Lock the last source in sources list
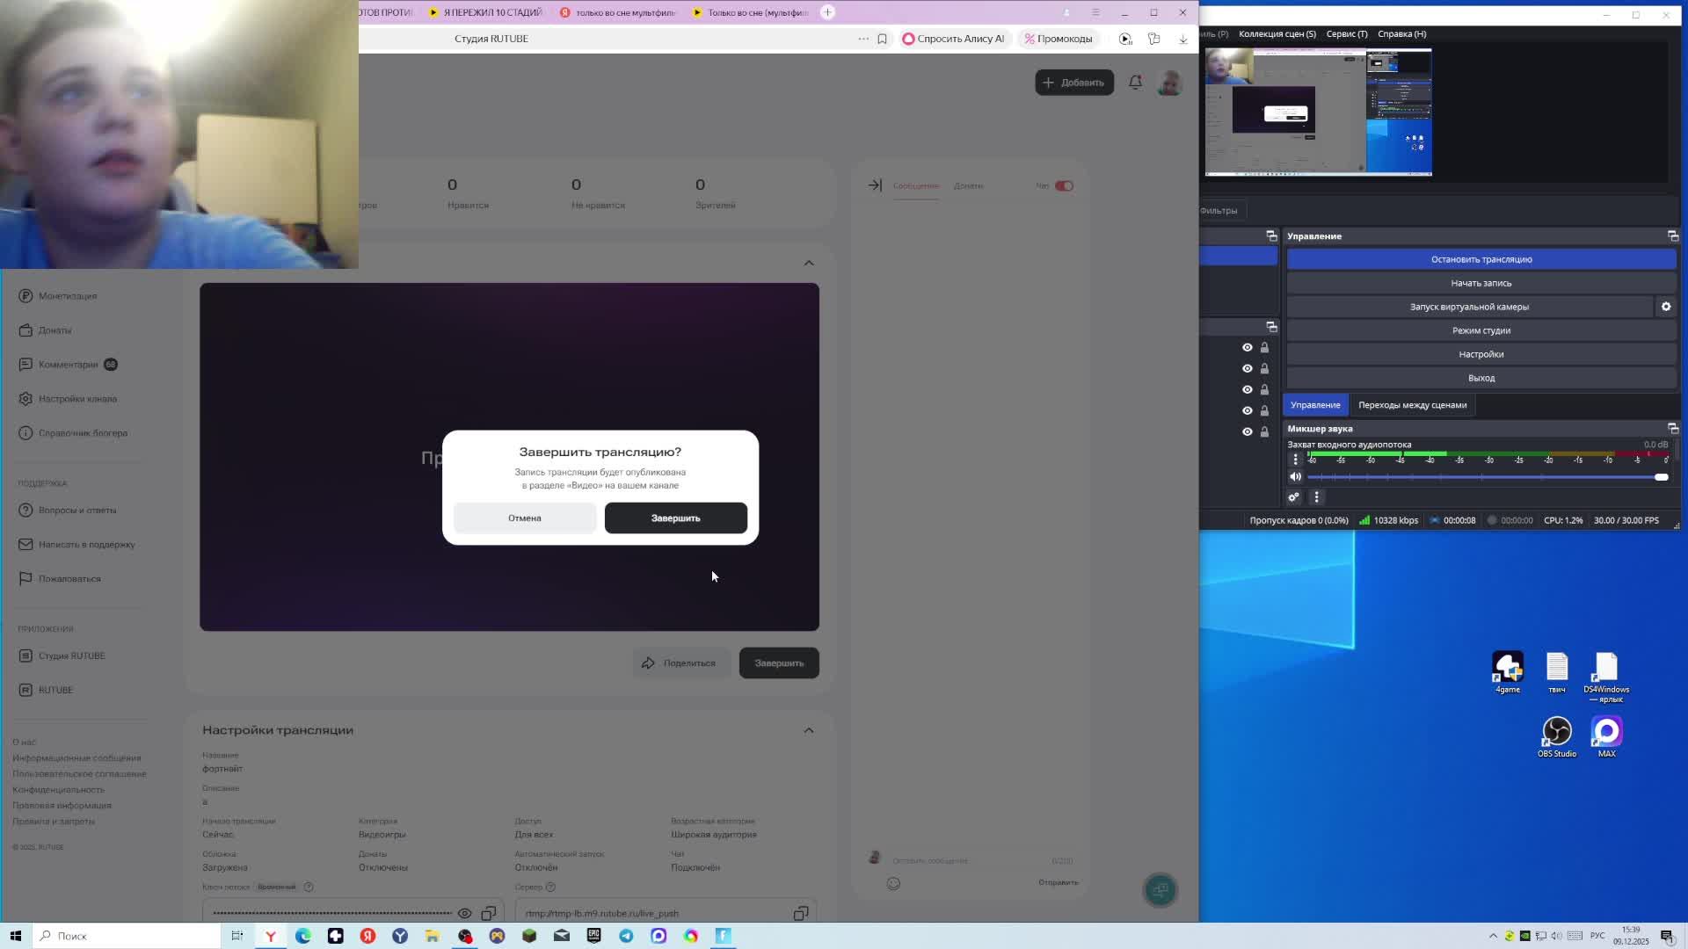1688x949 pixels. coord(1264,432)
